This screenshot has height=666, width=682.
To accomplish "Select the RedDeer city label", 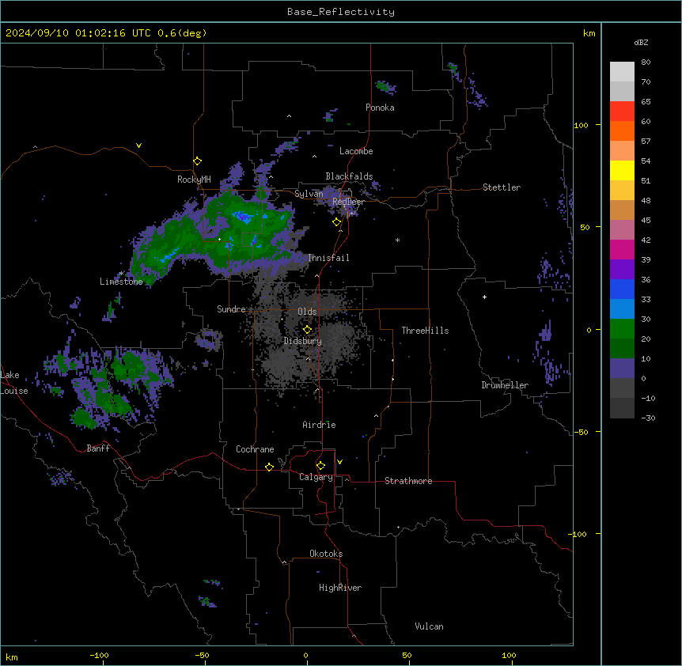I will (x=348, y=202).
